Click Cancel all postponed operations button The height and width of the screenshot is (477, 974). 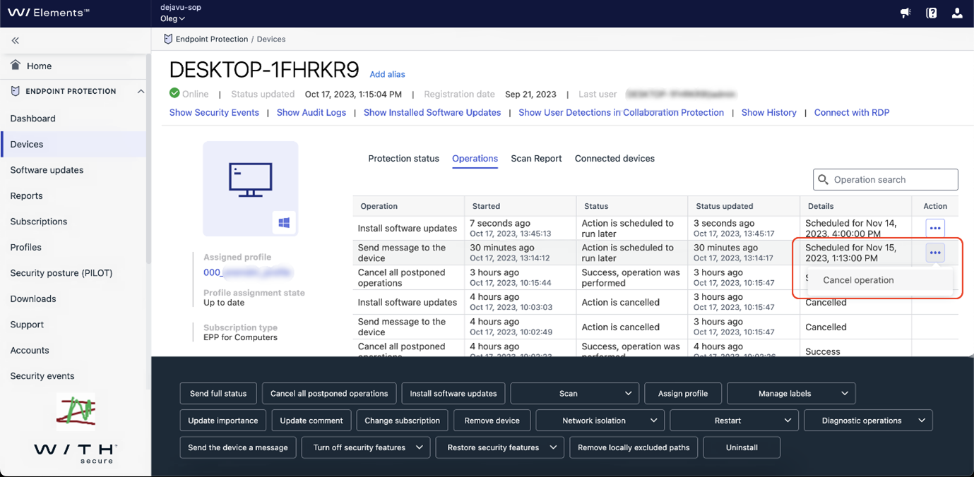[x=329, y=394]
